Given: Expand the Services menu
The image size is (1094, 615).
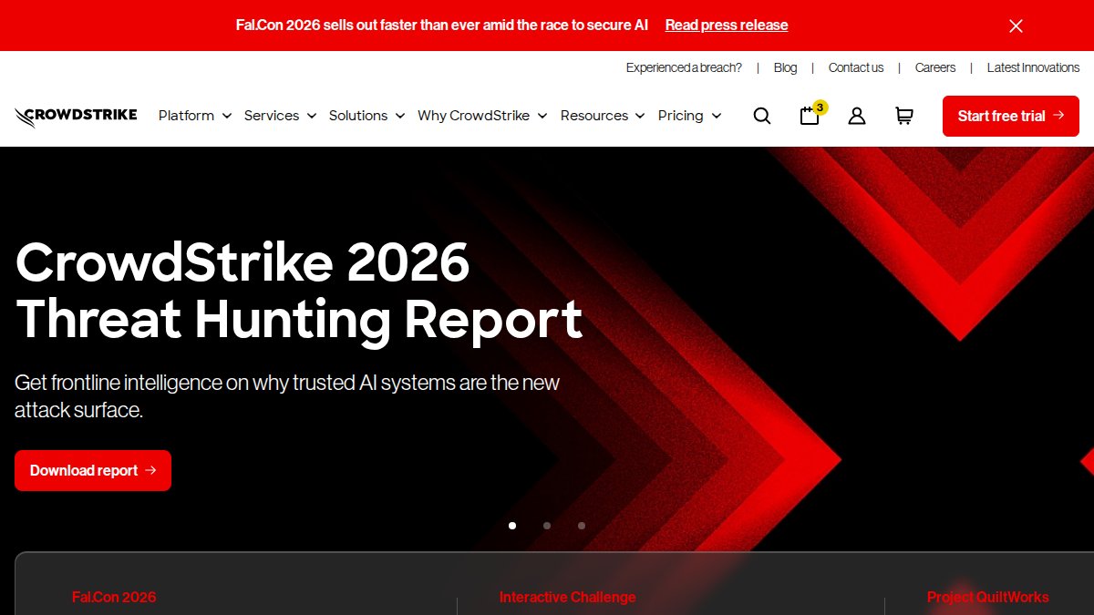Looking at the screenshot, I should click(x=280, y=116).
